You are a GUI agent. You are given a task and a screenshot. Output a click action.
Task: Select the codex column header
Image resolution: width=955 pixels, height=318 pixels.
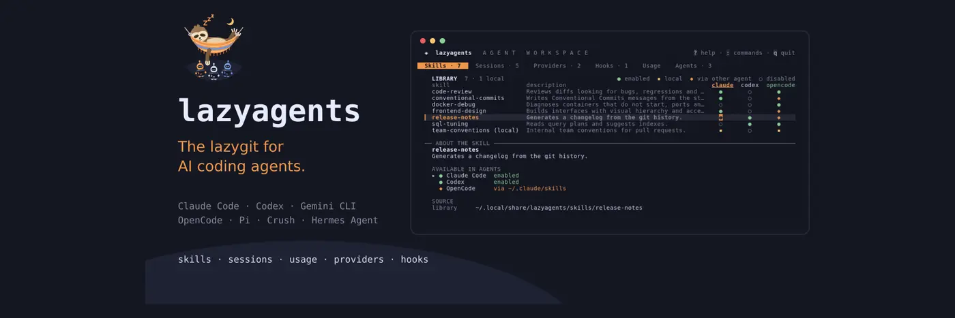(750, 85)
